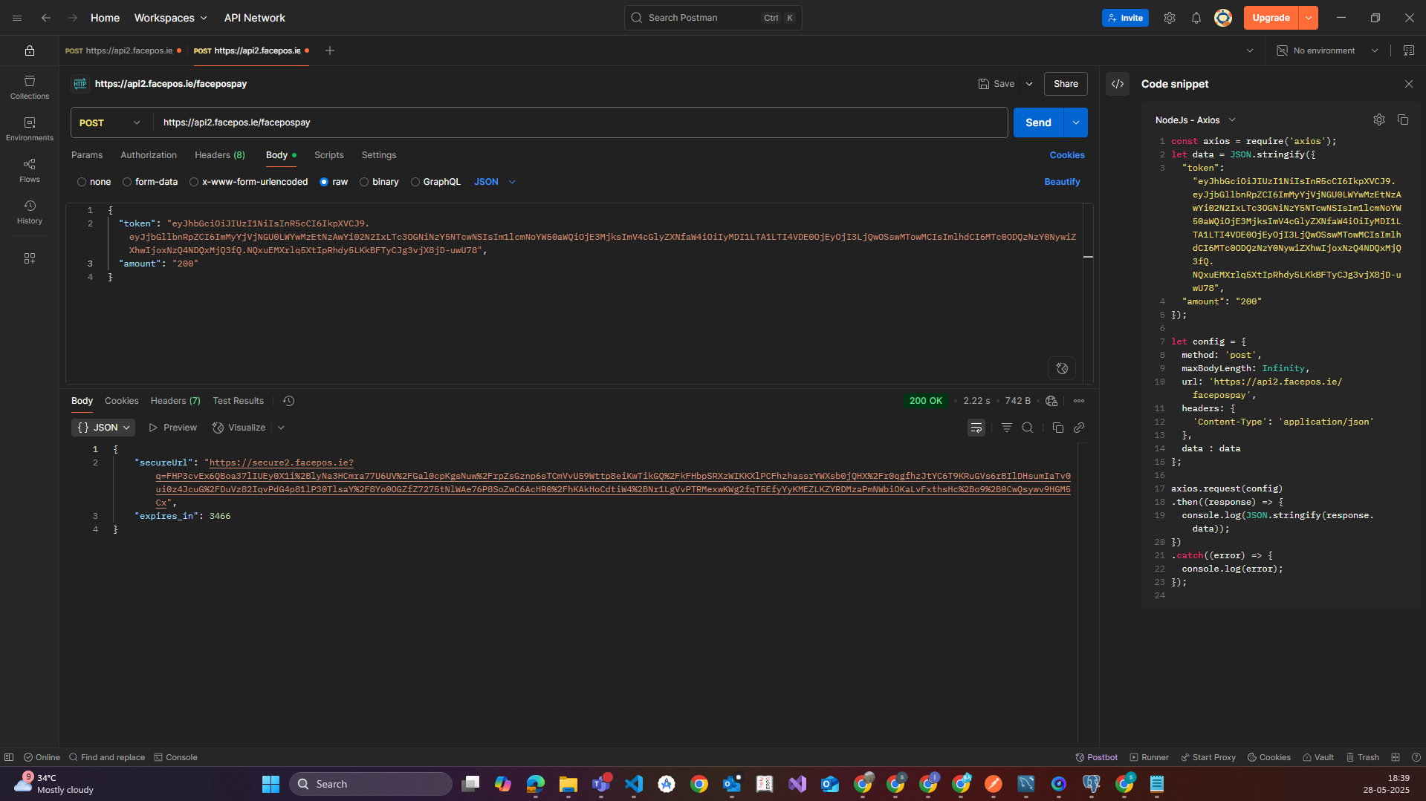Open the response Headers (7) tab
The image size is (1426, 801).
pos(175,401)
